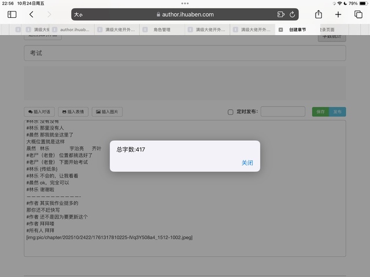
Task: Tap the text size 大小 button
Action: click(79, 14)
